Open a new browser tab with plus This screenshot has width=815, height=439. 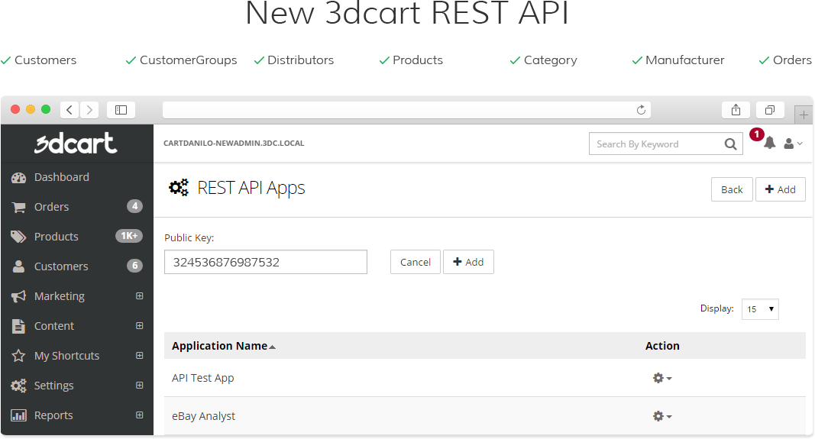pos(804,115)
